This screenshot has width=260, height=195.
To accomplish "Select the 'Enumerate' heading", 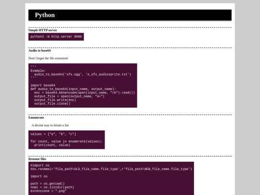I will coord(36,117).
